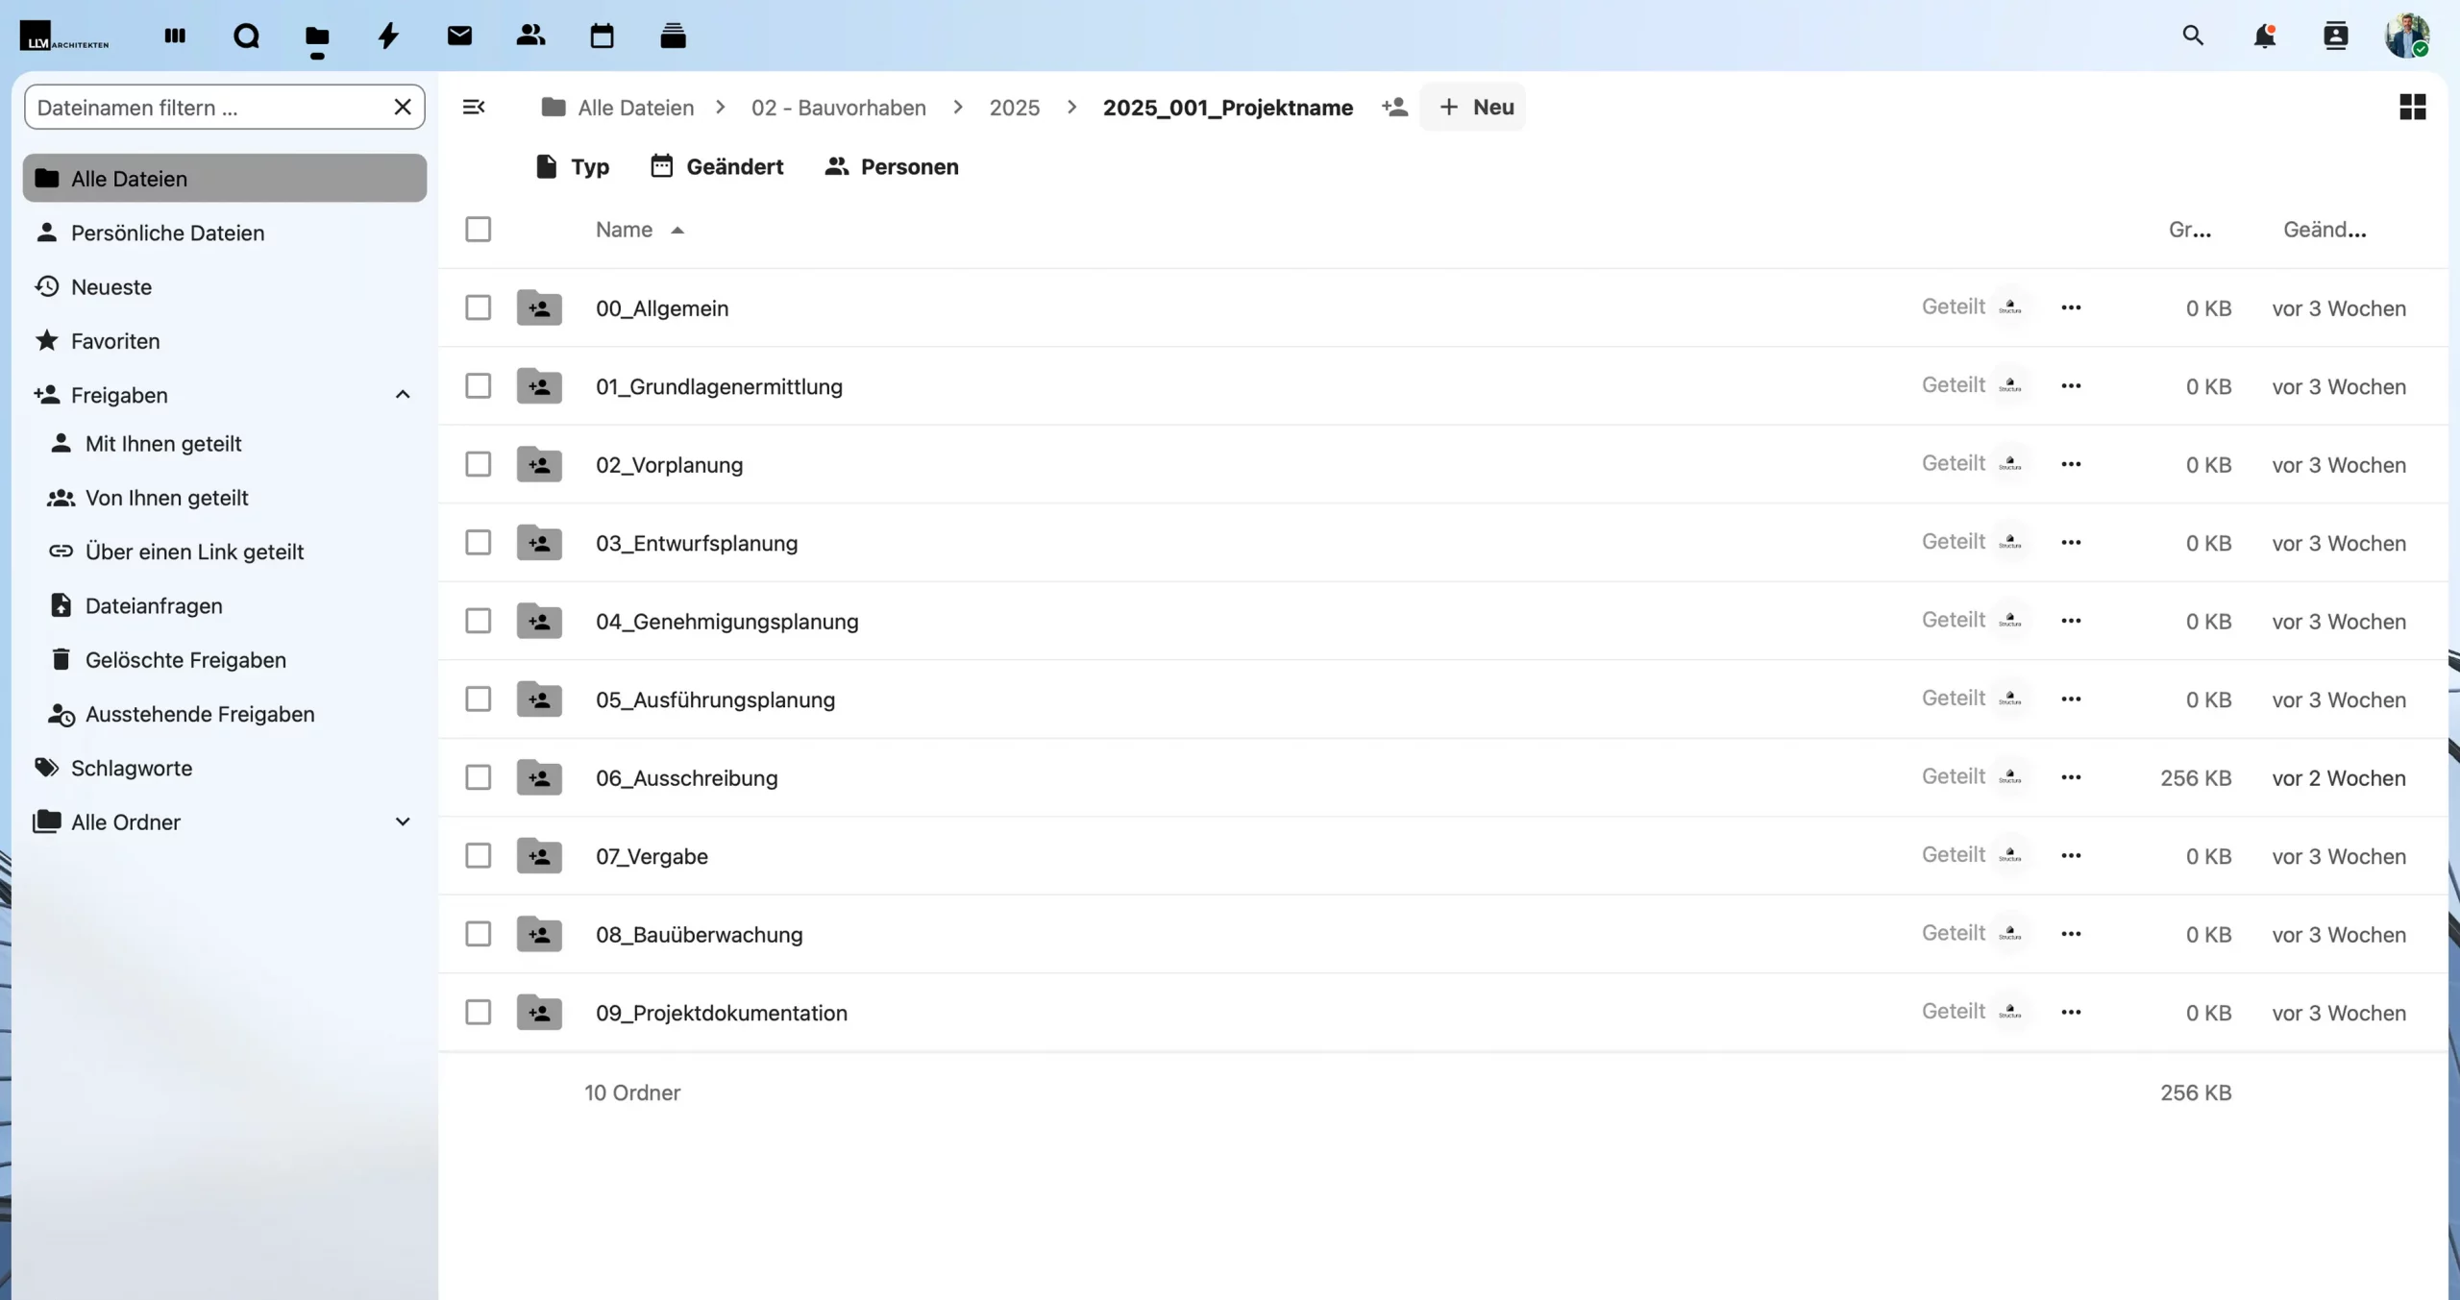Image resolution: width=2460 pixels, height=1300 pixels.
Task: Check the 09_Projektdokumentation row checkbox
Action: tap(479, 1011)
